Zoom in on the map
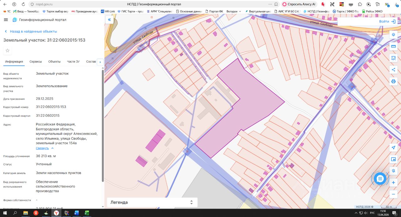The height and width of the screenshot is (217, 401). tap(393, 182)
